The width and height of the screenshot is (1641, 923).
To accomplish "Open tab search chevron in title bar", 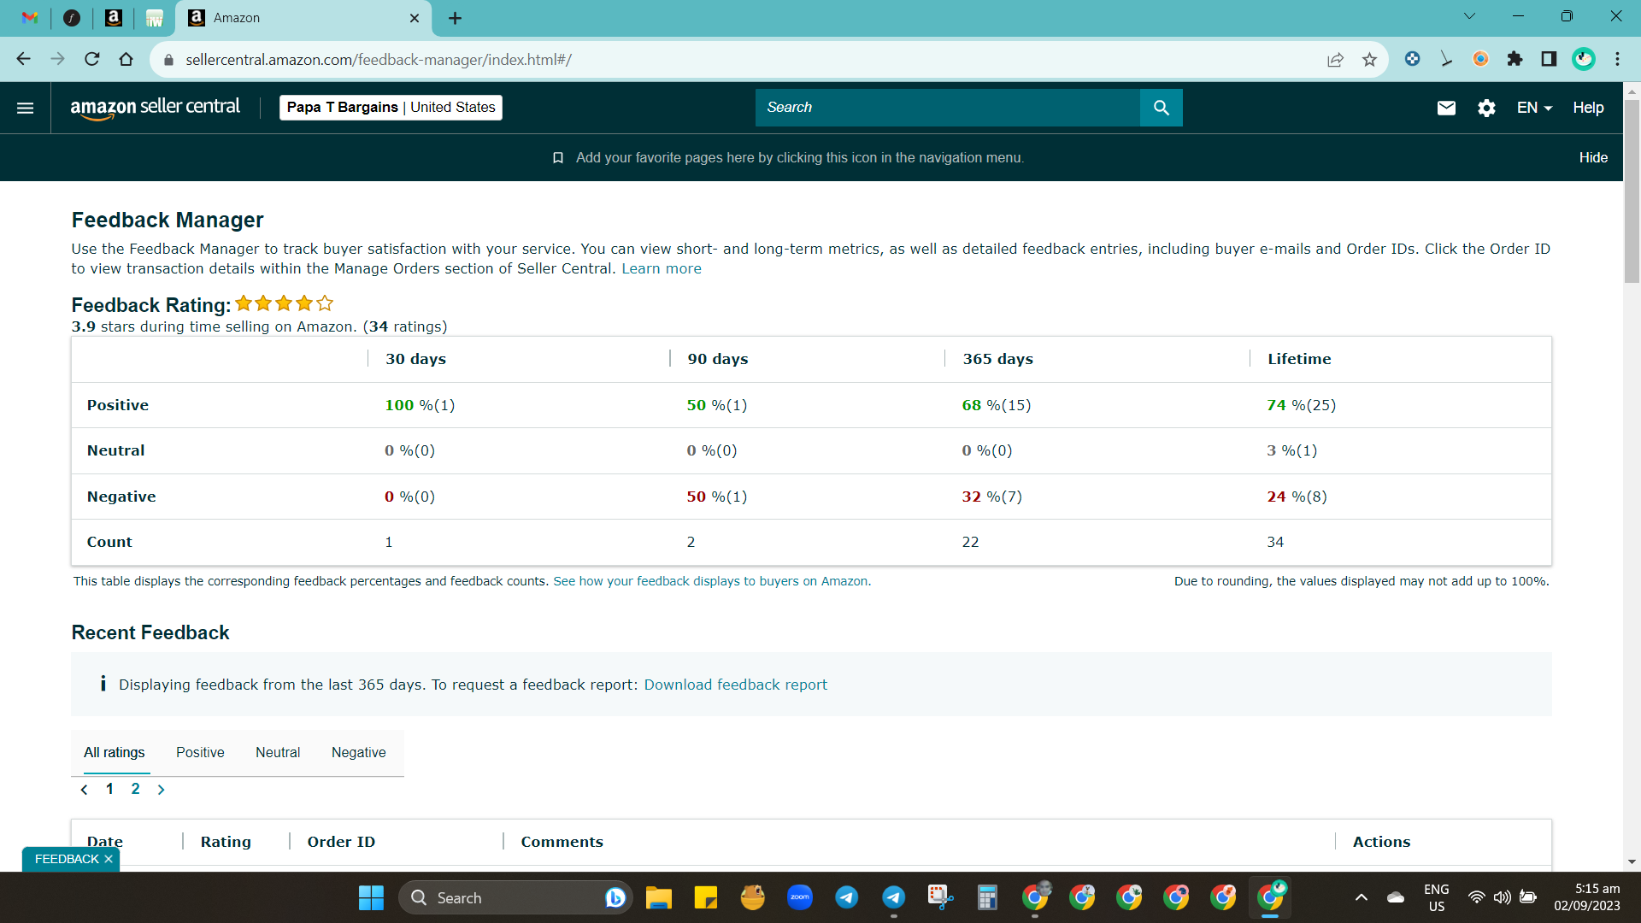I will point(1469,16).
